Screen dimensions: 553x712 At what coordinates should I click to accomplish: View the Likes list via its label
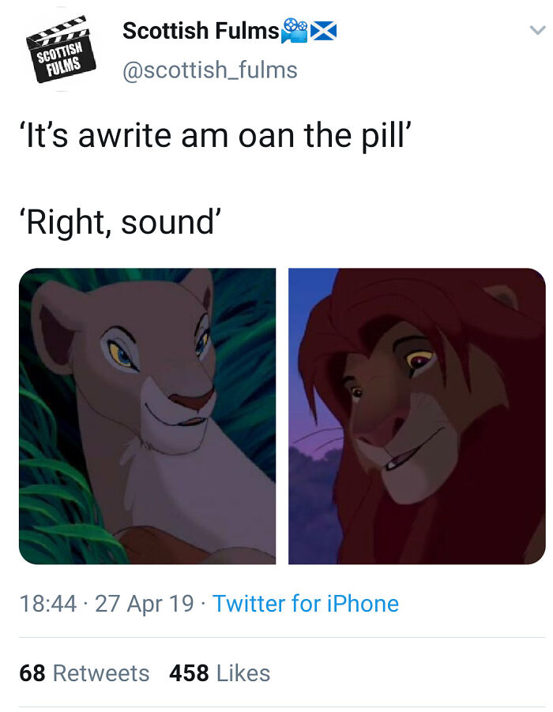coord(243,673)
